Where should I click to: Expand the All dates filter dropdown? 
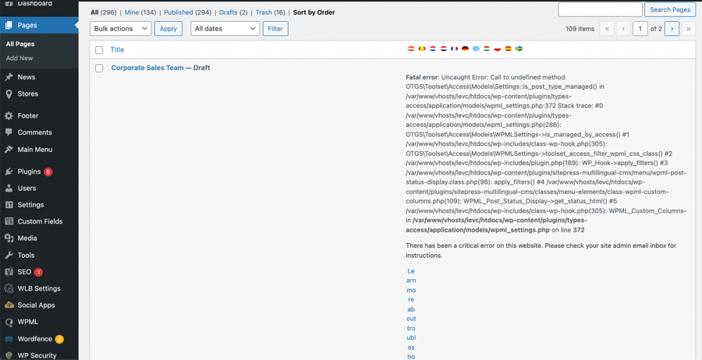[225, 29]
